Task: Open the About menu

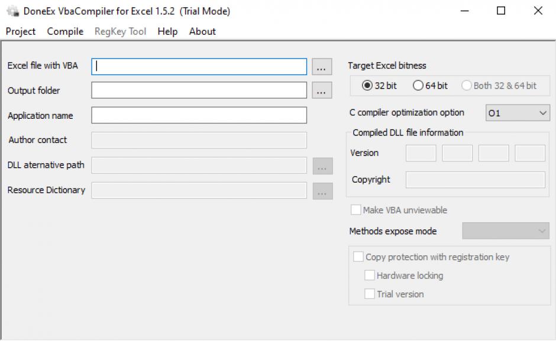Action: click(x=202, y=31)
